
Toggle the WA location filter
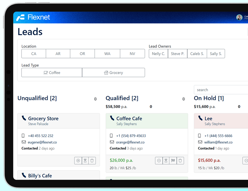[x=107, y=54]
